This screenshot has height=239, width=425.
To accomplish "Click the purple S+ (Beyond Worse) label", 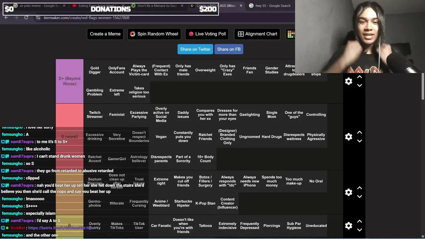I will coord(69,81).
